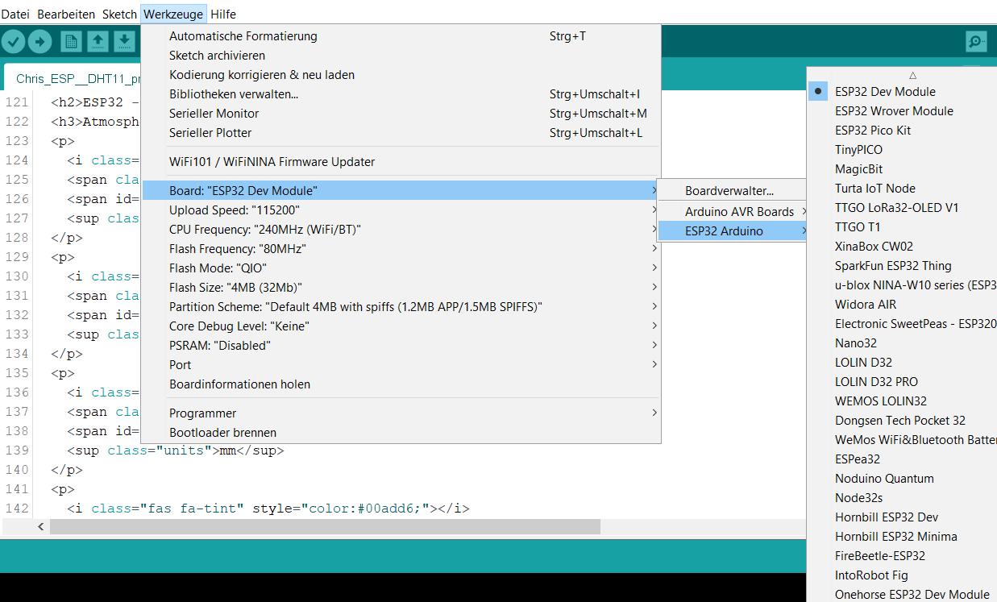Viewport: 997px width, 602px height.
Task: Open Boardverwalter... entry
Action: pyautogui.click(x=729, y=191)
